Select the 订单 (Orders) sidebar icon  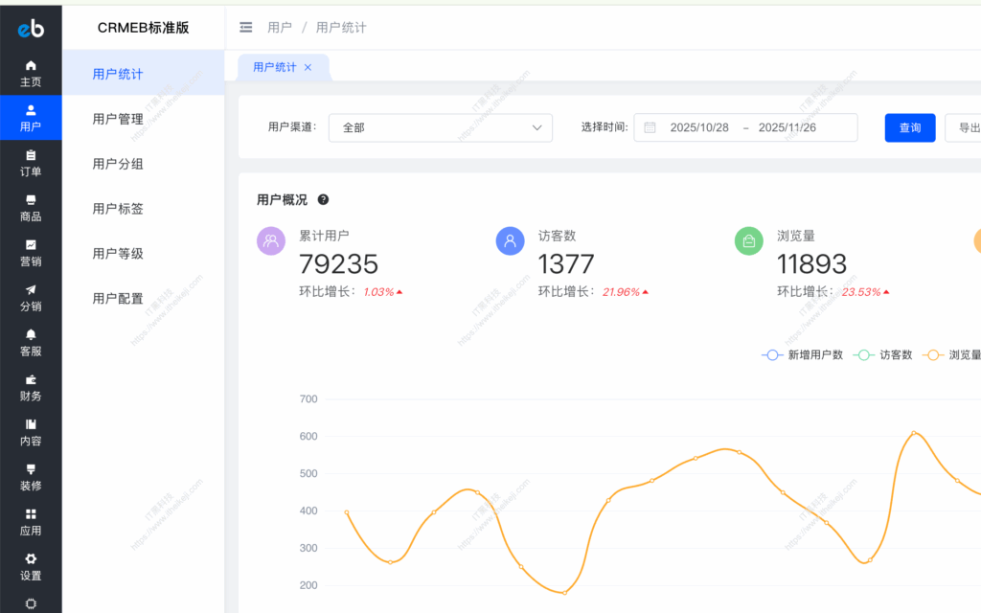[31, 161]
